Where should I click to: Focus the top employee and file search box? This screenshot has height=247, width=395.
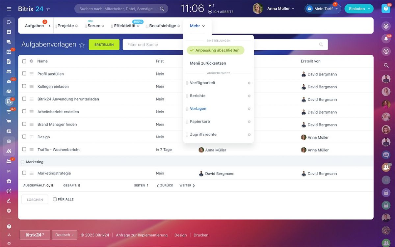click(121, 9)
